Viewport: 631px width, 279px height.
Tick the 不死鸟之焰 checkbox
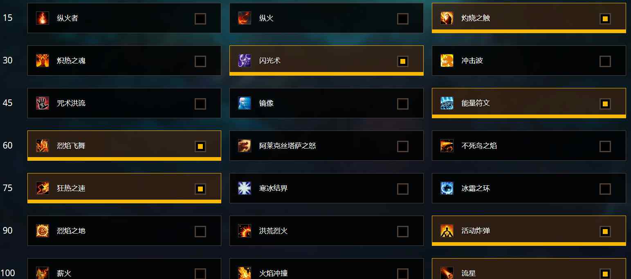(x=605, y=146)
